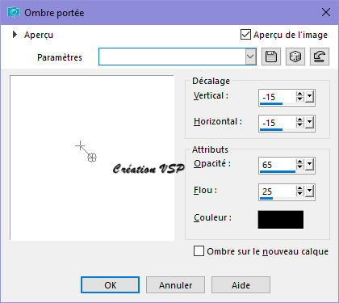Open the Flou value slider popup
This screenshot has height=303, width=339.
[x=309, y=191]
